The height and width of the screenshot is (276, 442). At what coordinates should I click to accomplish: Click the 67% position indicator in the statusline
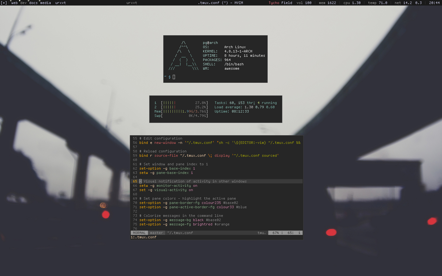276,233
